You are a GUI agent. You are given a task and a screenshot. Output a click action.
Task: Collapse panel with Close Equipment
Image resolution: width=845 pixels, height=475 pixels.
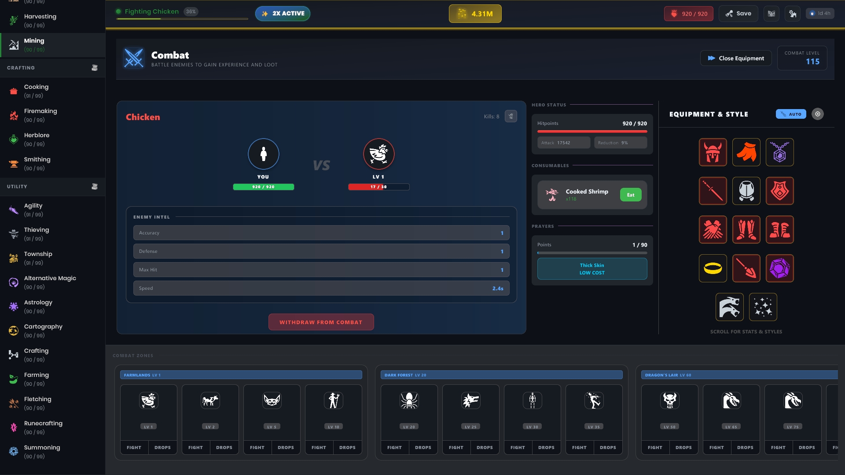[735, 58]
